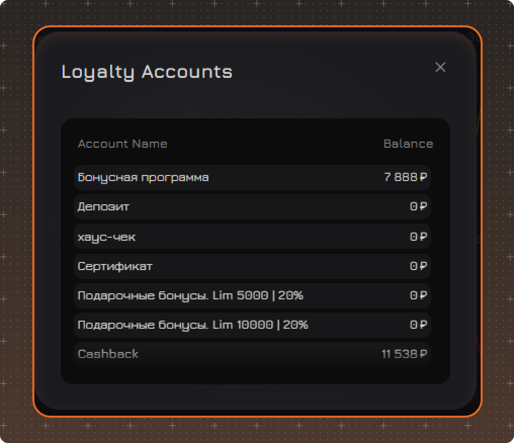Click the Сертификат balance of 0 ₽
The image size is (514, 443).
[418, 265]
